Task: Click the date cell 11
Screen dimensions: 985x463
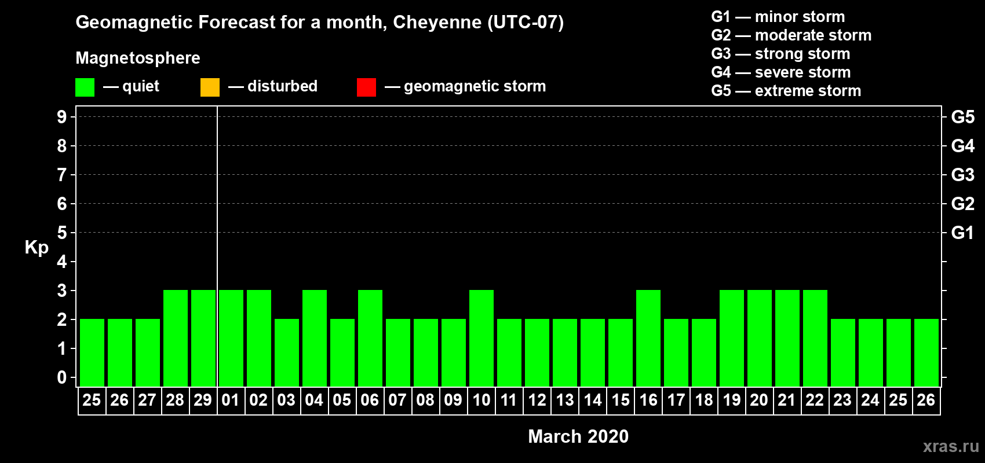Action: [x=509, y=400]
